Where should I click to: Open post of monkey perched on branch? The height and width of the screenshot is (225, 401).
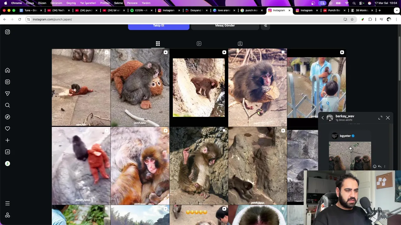[x=258, y=87]
